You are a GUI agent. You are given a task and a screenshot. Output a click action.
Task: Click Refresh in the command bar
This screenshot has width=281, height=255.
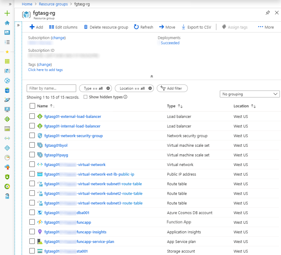[143, 27]
